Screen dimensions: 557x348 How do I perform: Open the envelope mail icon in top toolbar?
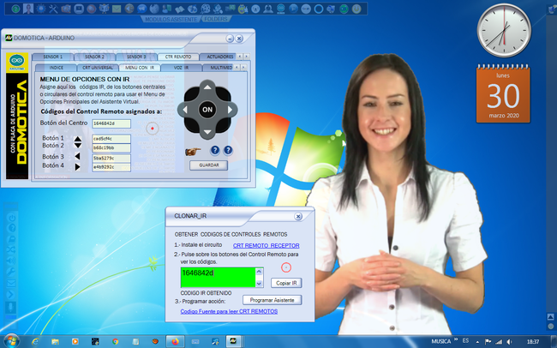(117, 9)
